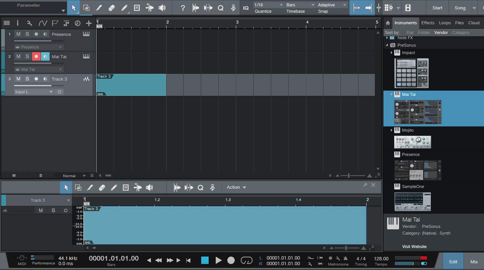Sort browser by Folder

tap(424, 32)
